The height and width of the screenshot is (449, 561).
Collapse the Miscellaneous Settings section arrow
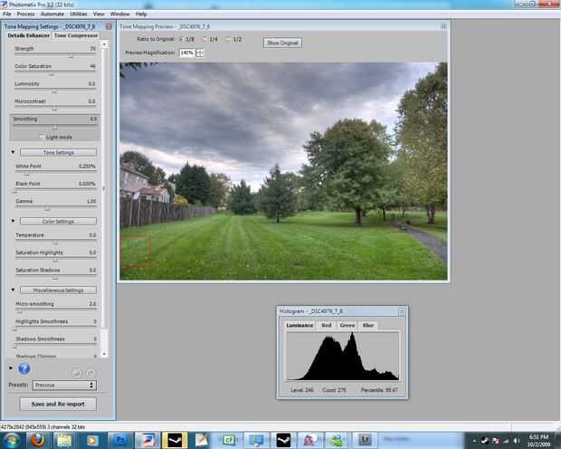click(13, 290)
